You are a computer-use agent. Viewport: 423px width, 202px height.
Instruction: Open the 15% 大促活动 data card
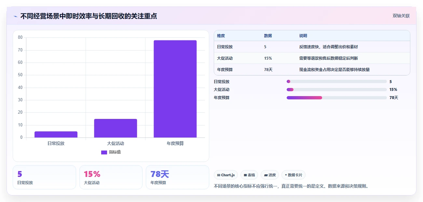111,177
